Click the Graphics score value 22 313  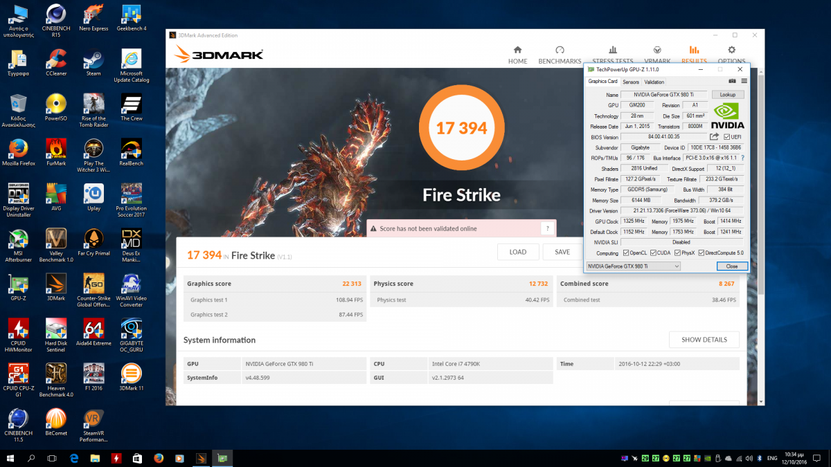(352, 284)
